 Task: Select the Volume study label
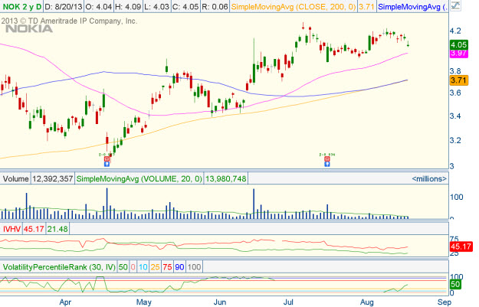[x=15, y=179]
